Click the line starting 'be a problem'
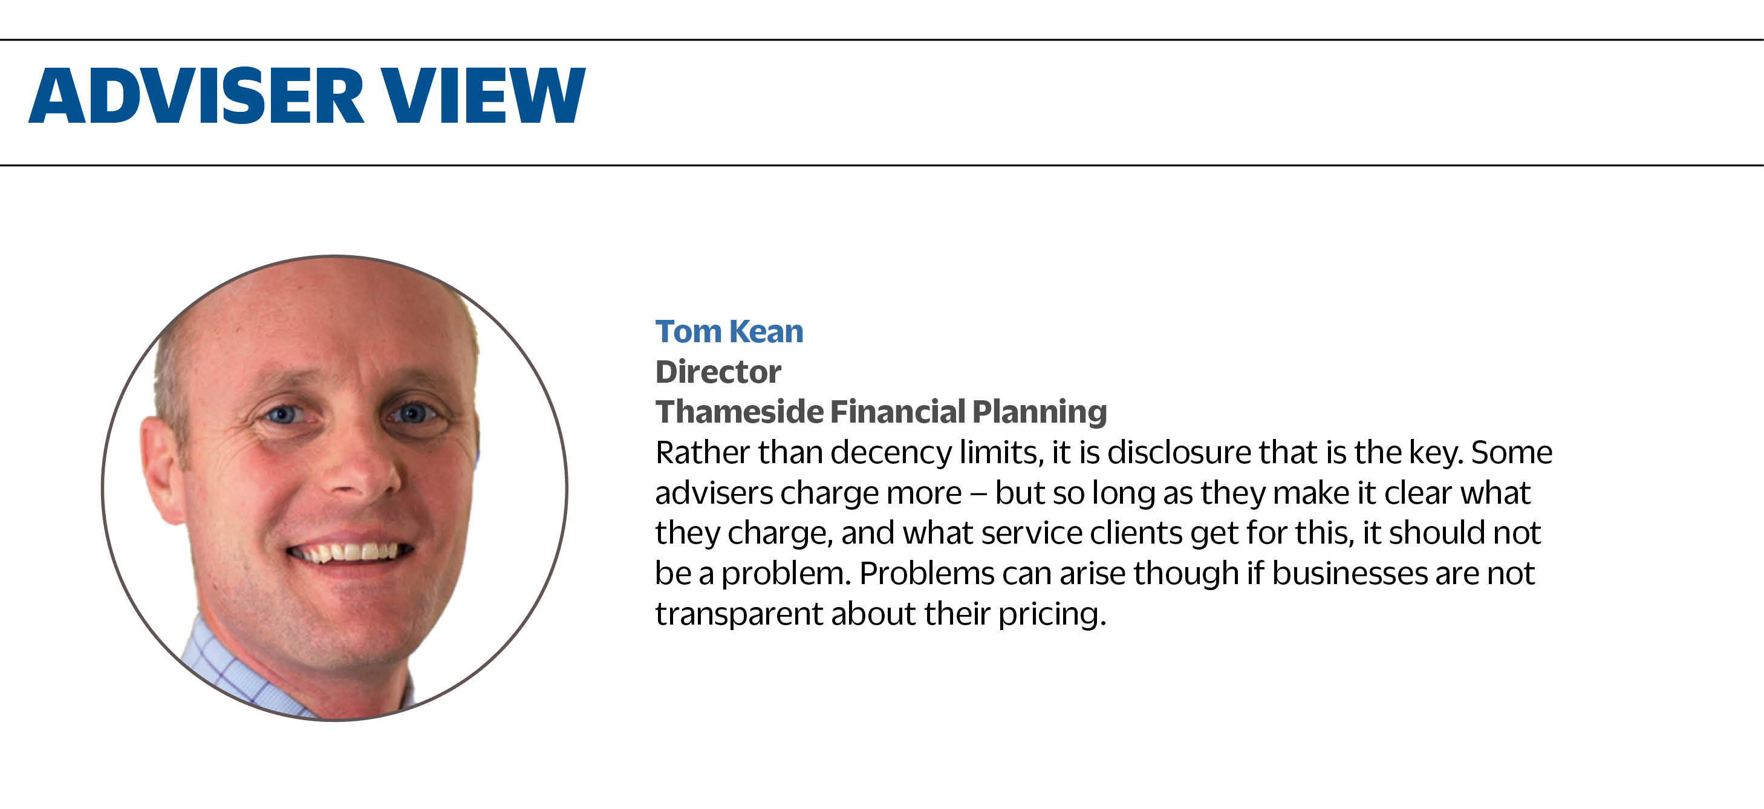 pyautogui.click(x=1095, y=574)
